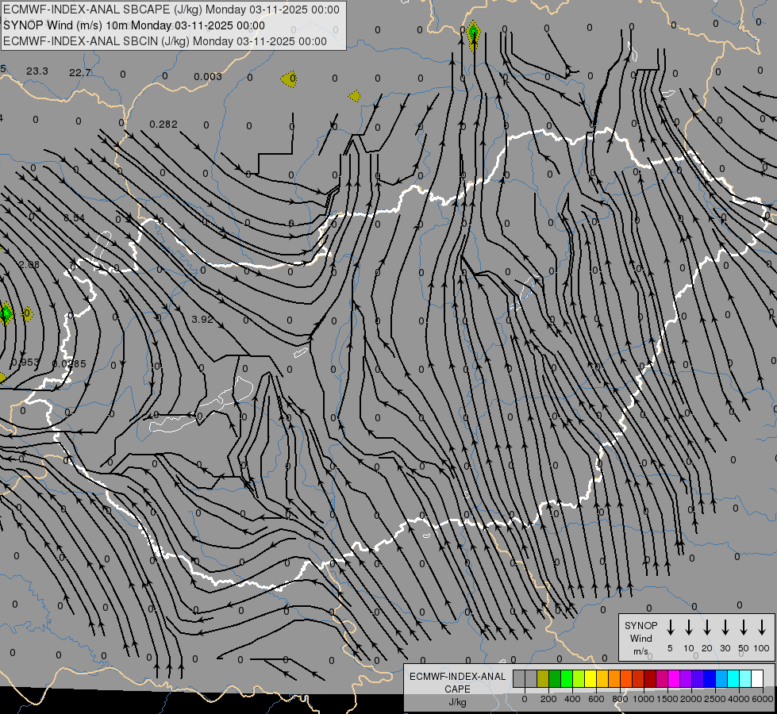Click the 200 tick label in CAPE legend
The height and width of the screenshot is (714, 777).
coord(548,699)
